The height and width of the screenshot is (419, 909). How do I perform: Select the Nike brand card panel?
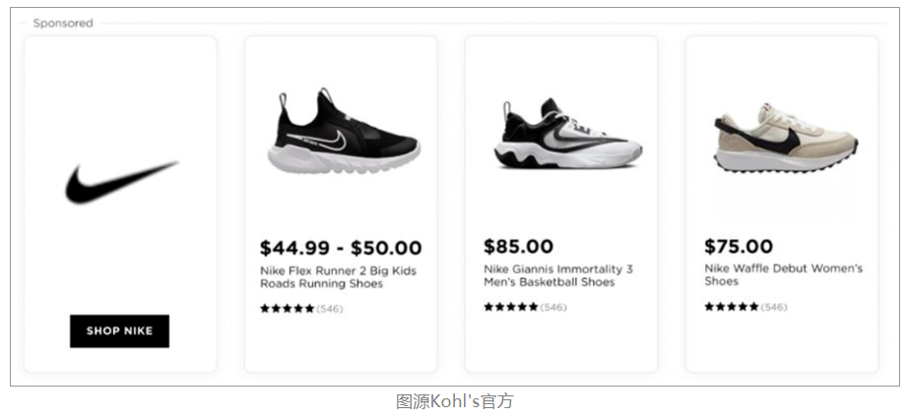[x=120, y=205]
